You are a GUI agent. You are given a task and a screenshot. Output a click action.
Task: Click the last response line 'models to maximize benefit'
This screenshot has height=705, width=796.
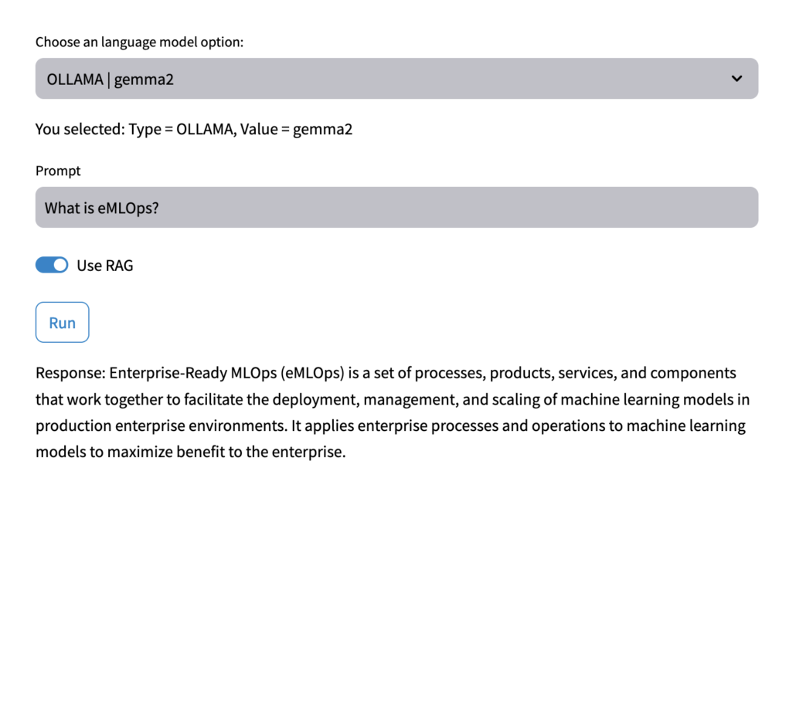pyautogui.click(x=190, y=452)
